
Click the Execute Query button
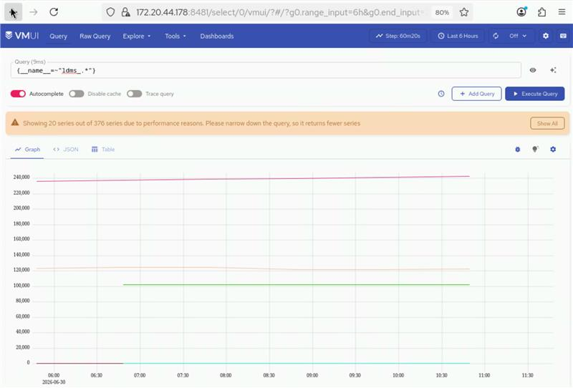[x=535, y=94]
